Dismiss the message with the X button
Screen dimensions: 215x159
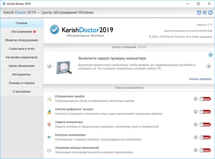[210, 54]
